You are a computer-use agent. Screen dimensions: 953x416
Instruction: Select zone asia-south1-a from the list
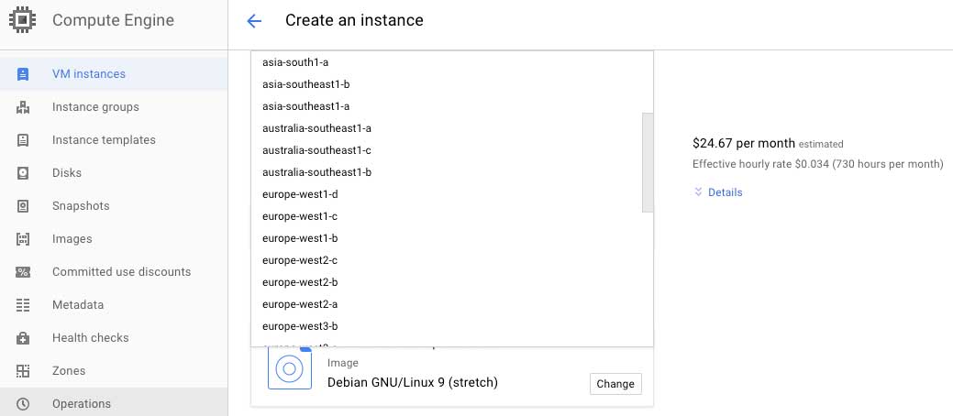click(295, 62)
